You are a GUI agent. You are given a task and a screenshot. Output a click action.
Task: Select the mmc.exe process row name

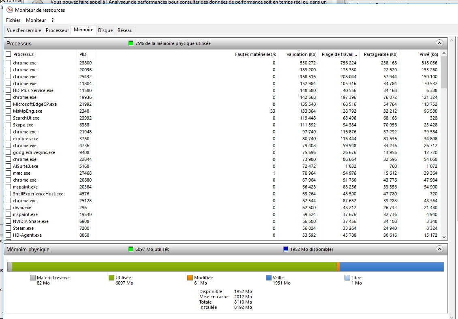[x=21, y=173]
